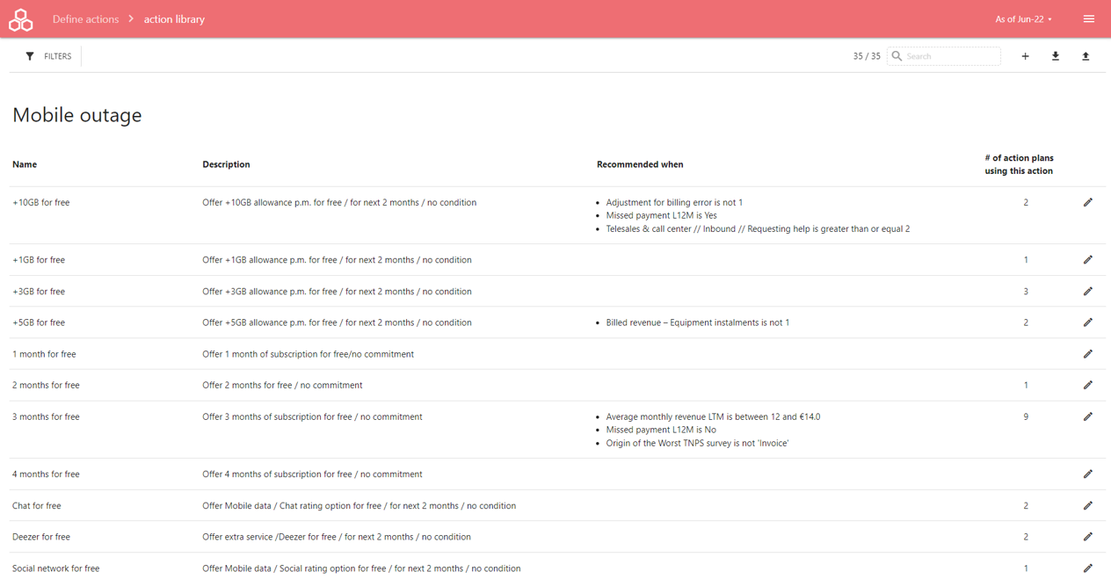This screenshot has width=1111, height=579.
Task: Click 'Average monthly revenue LTM' condition
Action: point(713,416)
